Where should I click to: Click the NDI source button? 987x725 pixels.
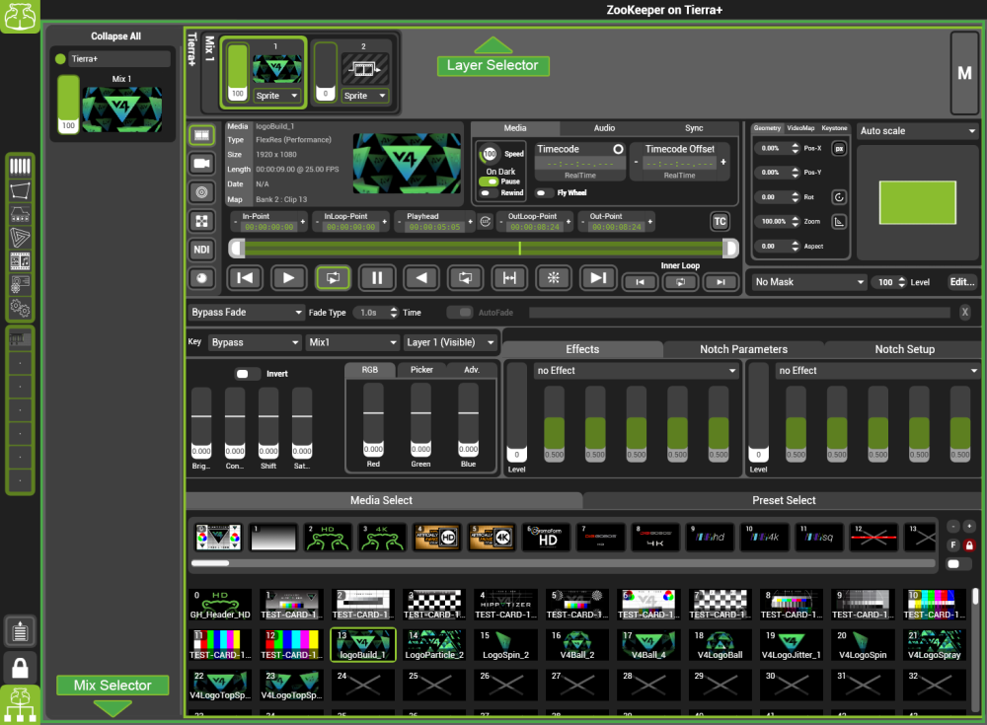[x=201, y=250]
